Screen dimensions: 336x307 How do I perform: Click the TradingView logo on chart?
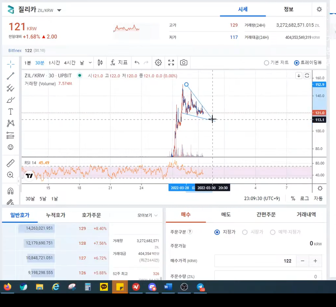click(x=29, y=176)
